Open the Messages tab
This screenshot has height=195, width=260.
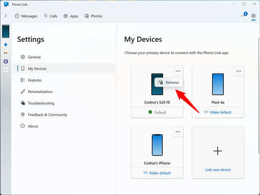pyautogui.click(x=26, y=16)
